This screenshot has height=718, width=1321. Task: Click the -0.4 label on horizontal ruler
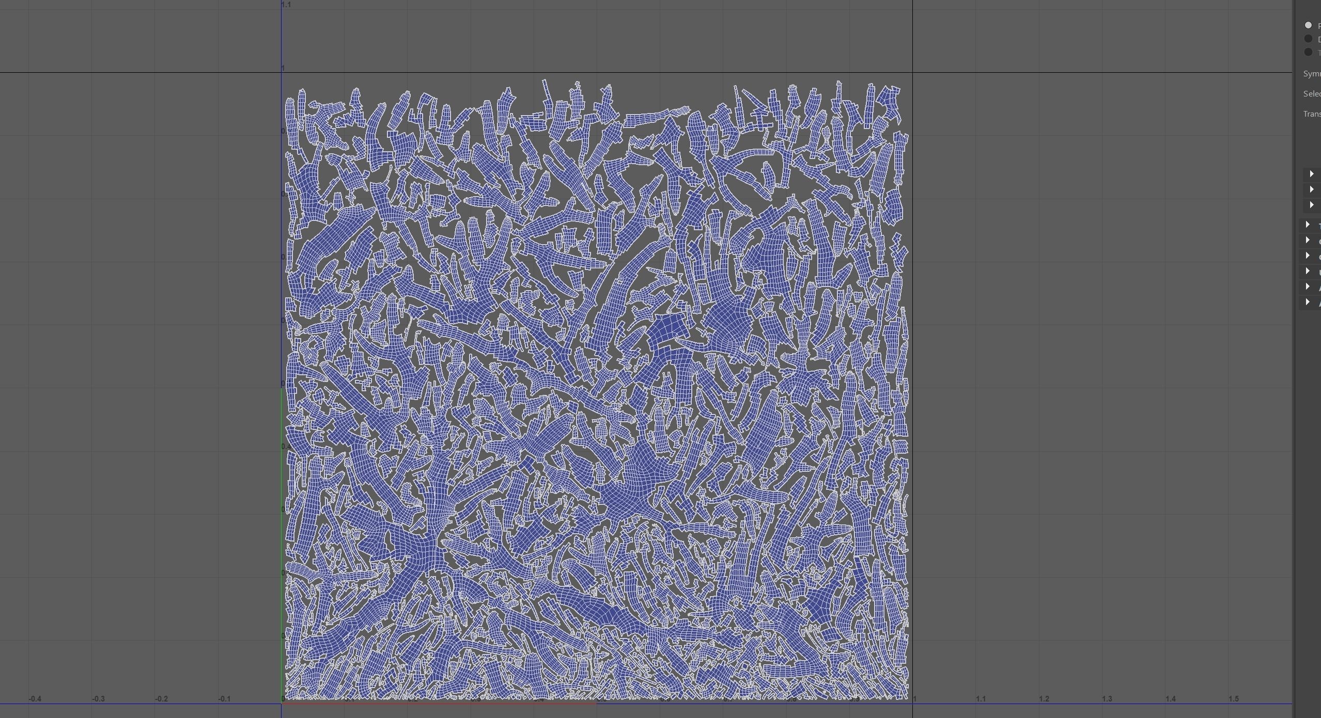35,699
